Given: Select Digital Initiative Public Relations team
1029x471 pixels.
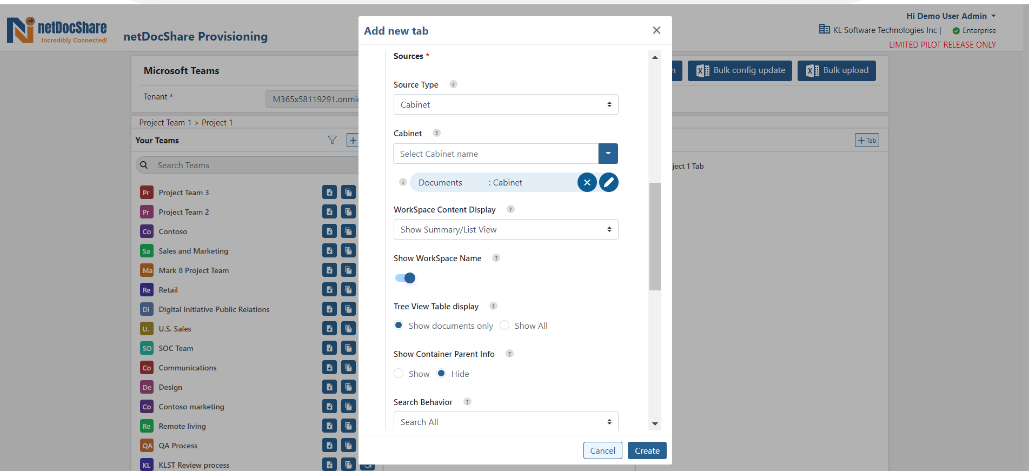Looking at the screenshot, I should click(x=214, y=309).
